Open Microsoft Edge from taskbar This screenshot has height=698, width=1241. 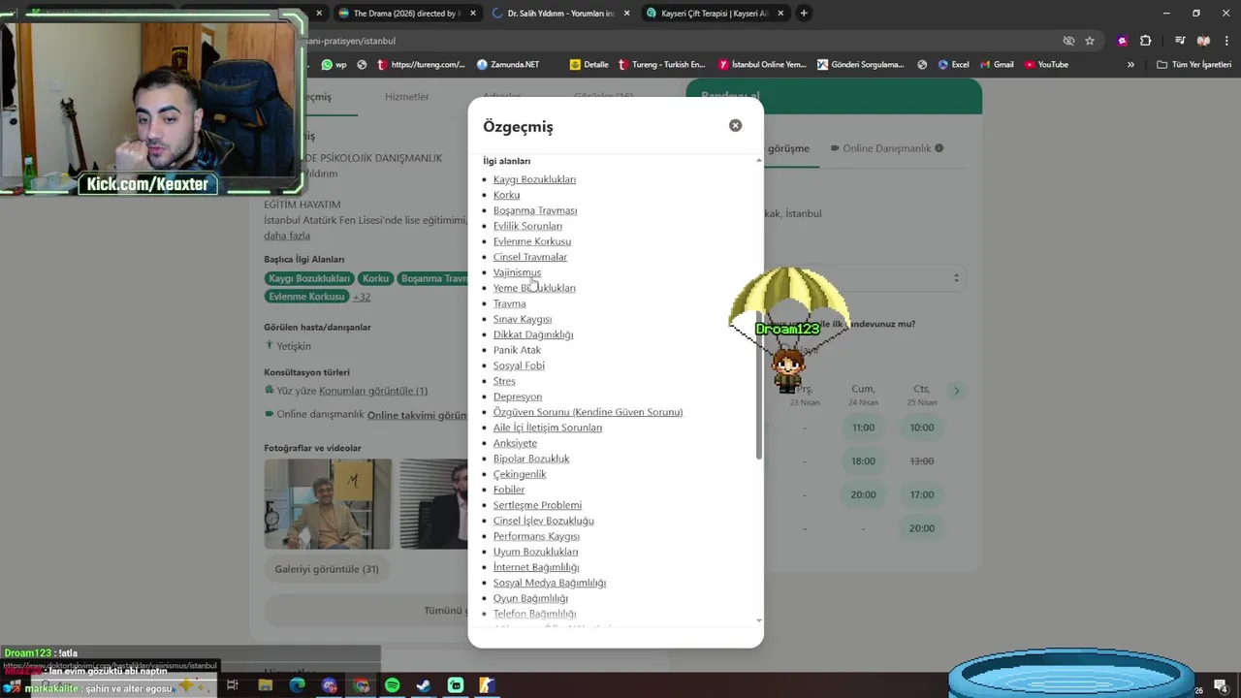(297, 685)
